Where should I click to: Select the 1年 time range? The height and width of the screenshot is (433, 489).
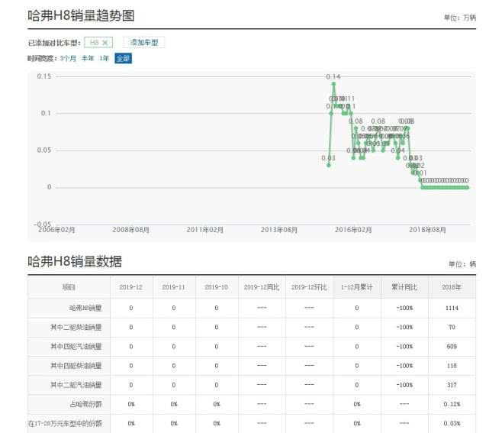105,58
